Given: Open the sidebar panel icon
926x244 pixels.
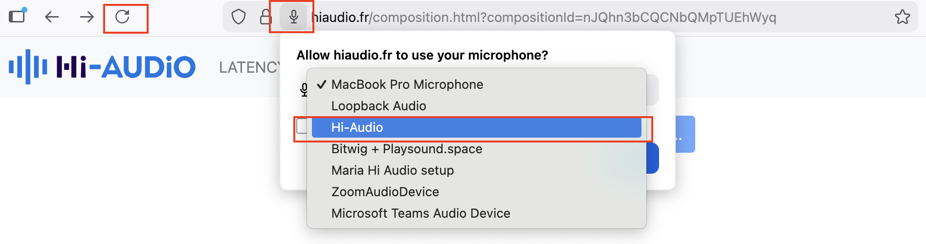Looking at the screenshot, I should pos(17,16).
